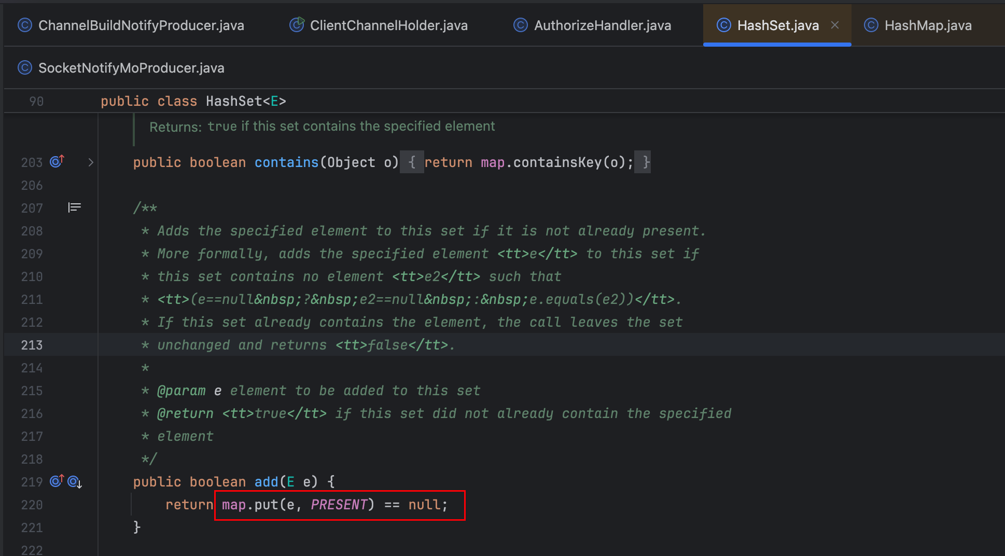Click the HashSet.java tab class icon
Viewport: 1005px width, 556px height.
[x=723, y=25]
